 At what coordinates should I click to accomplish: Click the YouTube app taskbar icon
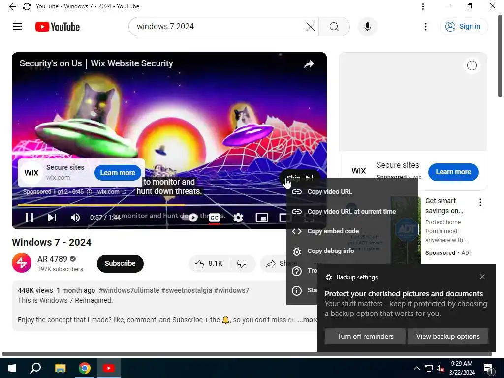109,368
